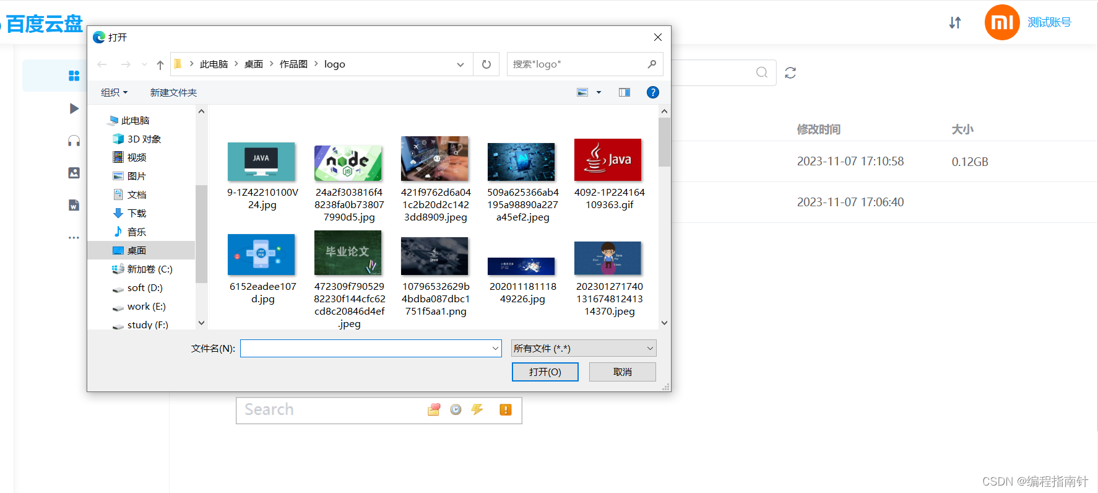
Task: Click the file list vertical scrollbar thumb
Action: coord(664,142)
